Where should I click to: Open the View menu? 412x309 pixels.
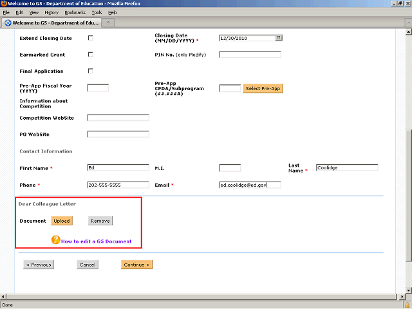[x=34, y=13]
